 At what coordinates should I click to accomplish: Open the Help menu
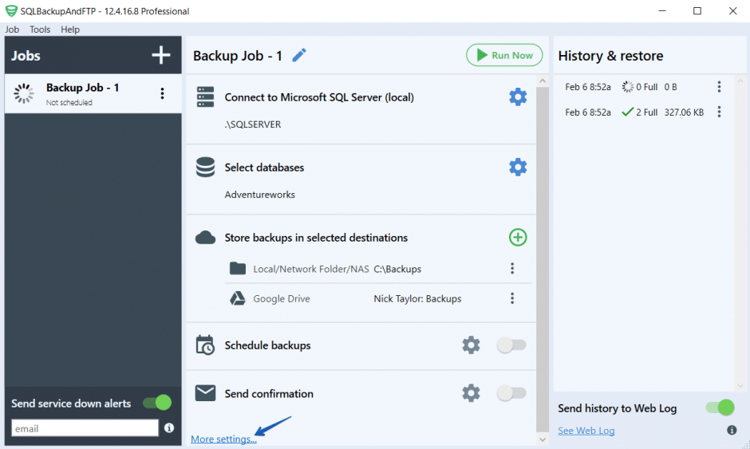(70, 30)
